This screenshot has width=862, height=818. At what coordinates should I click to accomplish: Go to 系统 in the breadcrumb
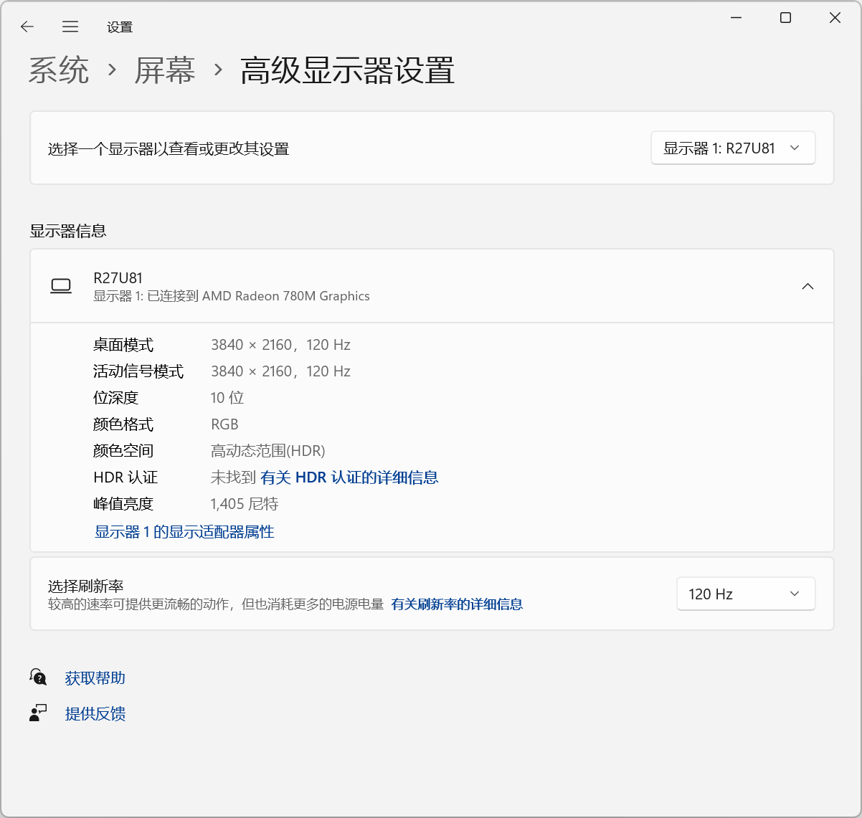(59, 70)
